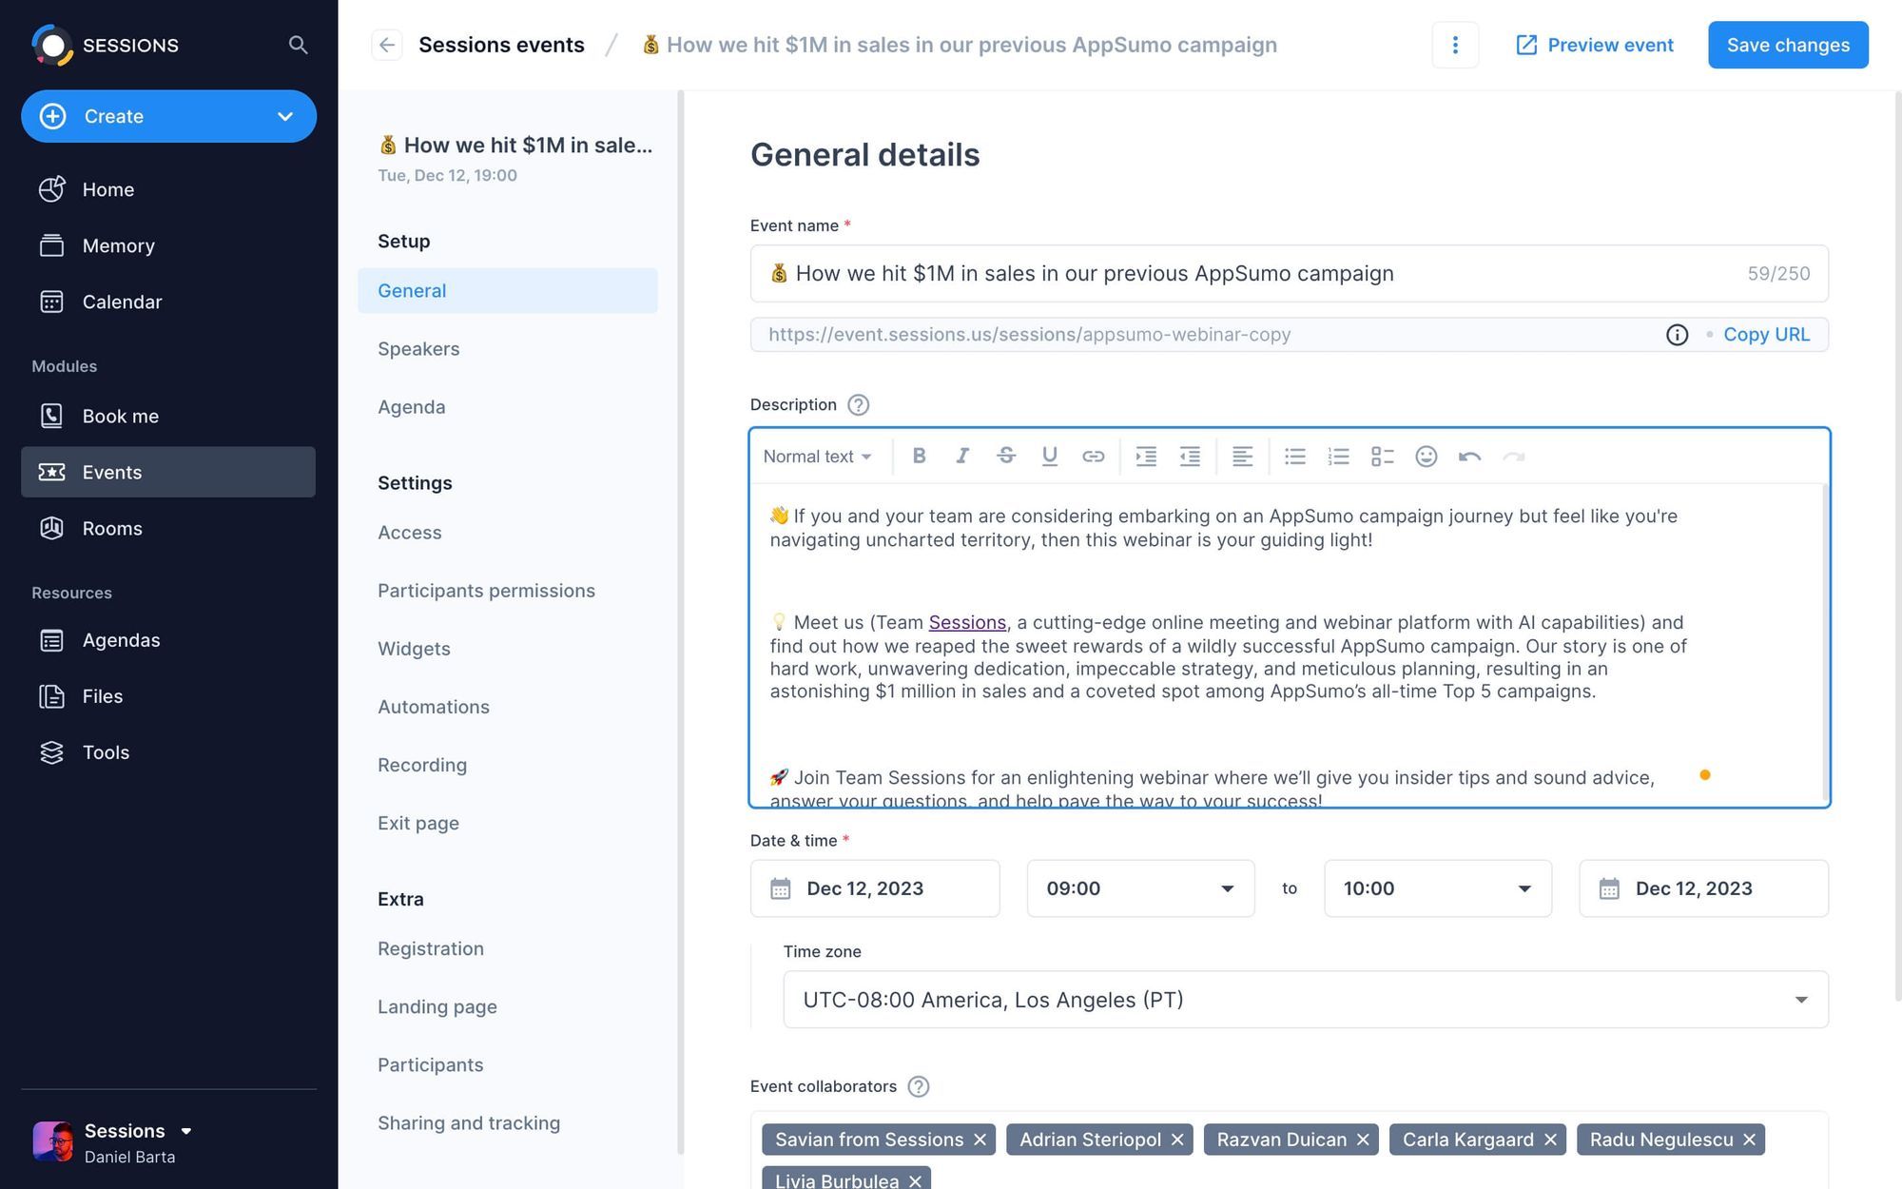Click the URL info icon
The image size is (1902, 1189).
pyautogui.click(x=1677, y=335)
